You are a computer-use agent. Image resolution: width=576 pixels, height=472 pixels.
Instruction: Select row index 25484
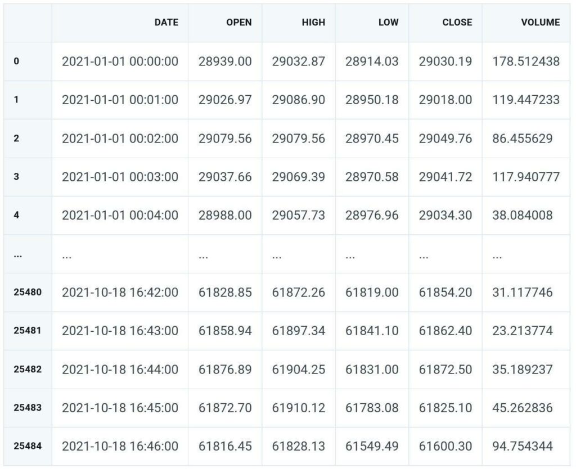click(28, 446)
